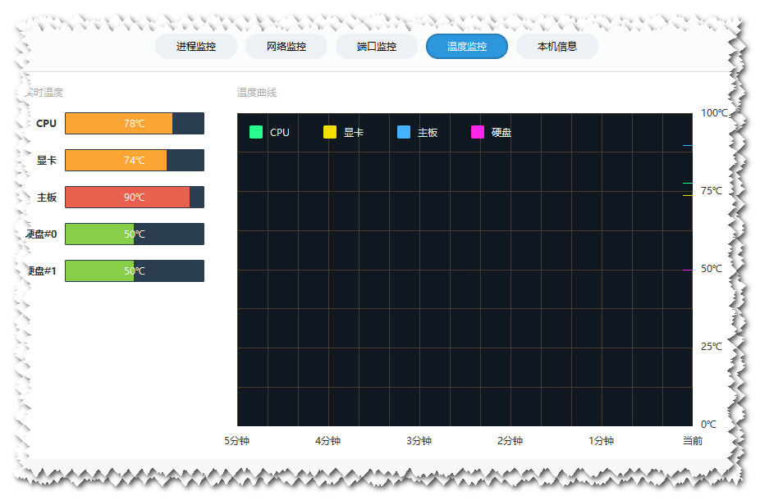Viewport: 760px width, 500px height.
Task: Select the 端口监控 tab
Action: [377, 47]
